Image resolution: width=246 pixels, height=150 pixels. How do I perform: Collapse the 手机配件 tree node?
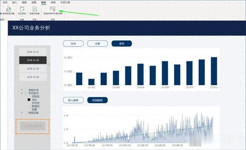tap(22, 93)
